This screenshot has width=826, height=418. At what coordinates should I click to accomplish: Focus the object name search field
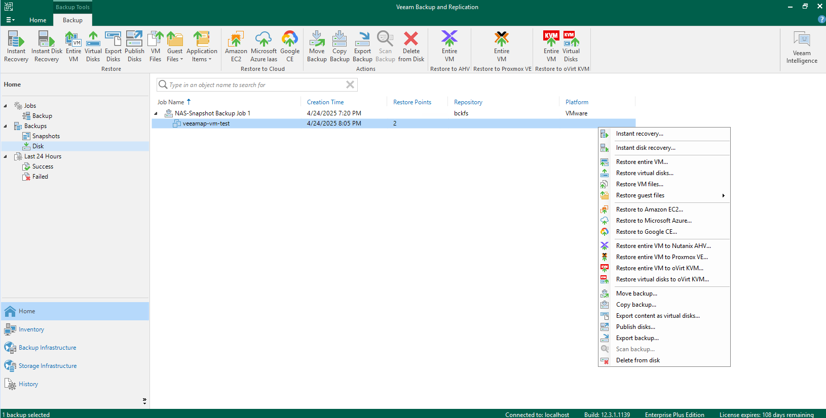point(256,85)
